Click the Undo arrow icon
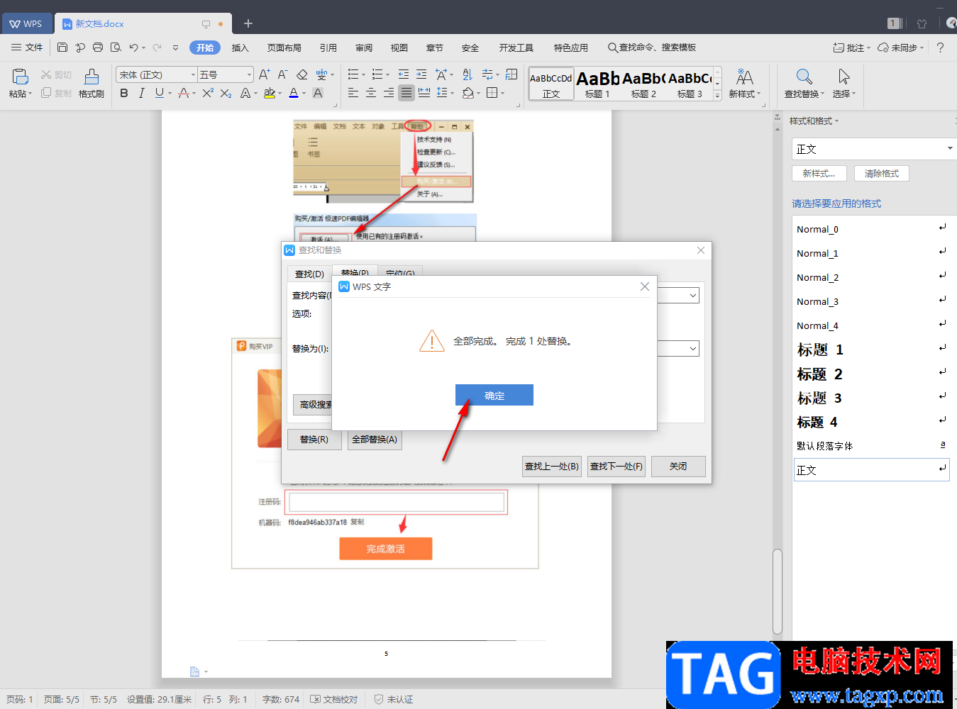The image size is (957, 709). pyautogui.click(x=133, y=48)
